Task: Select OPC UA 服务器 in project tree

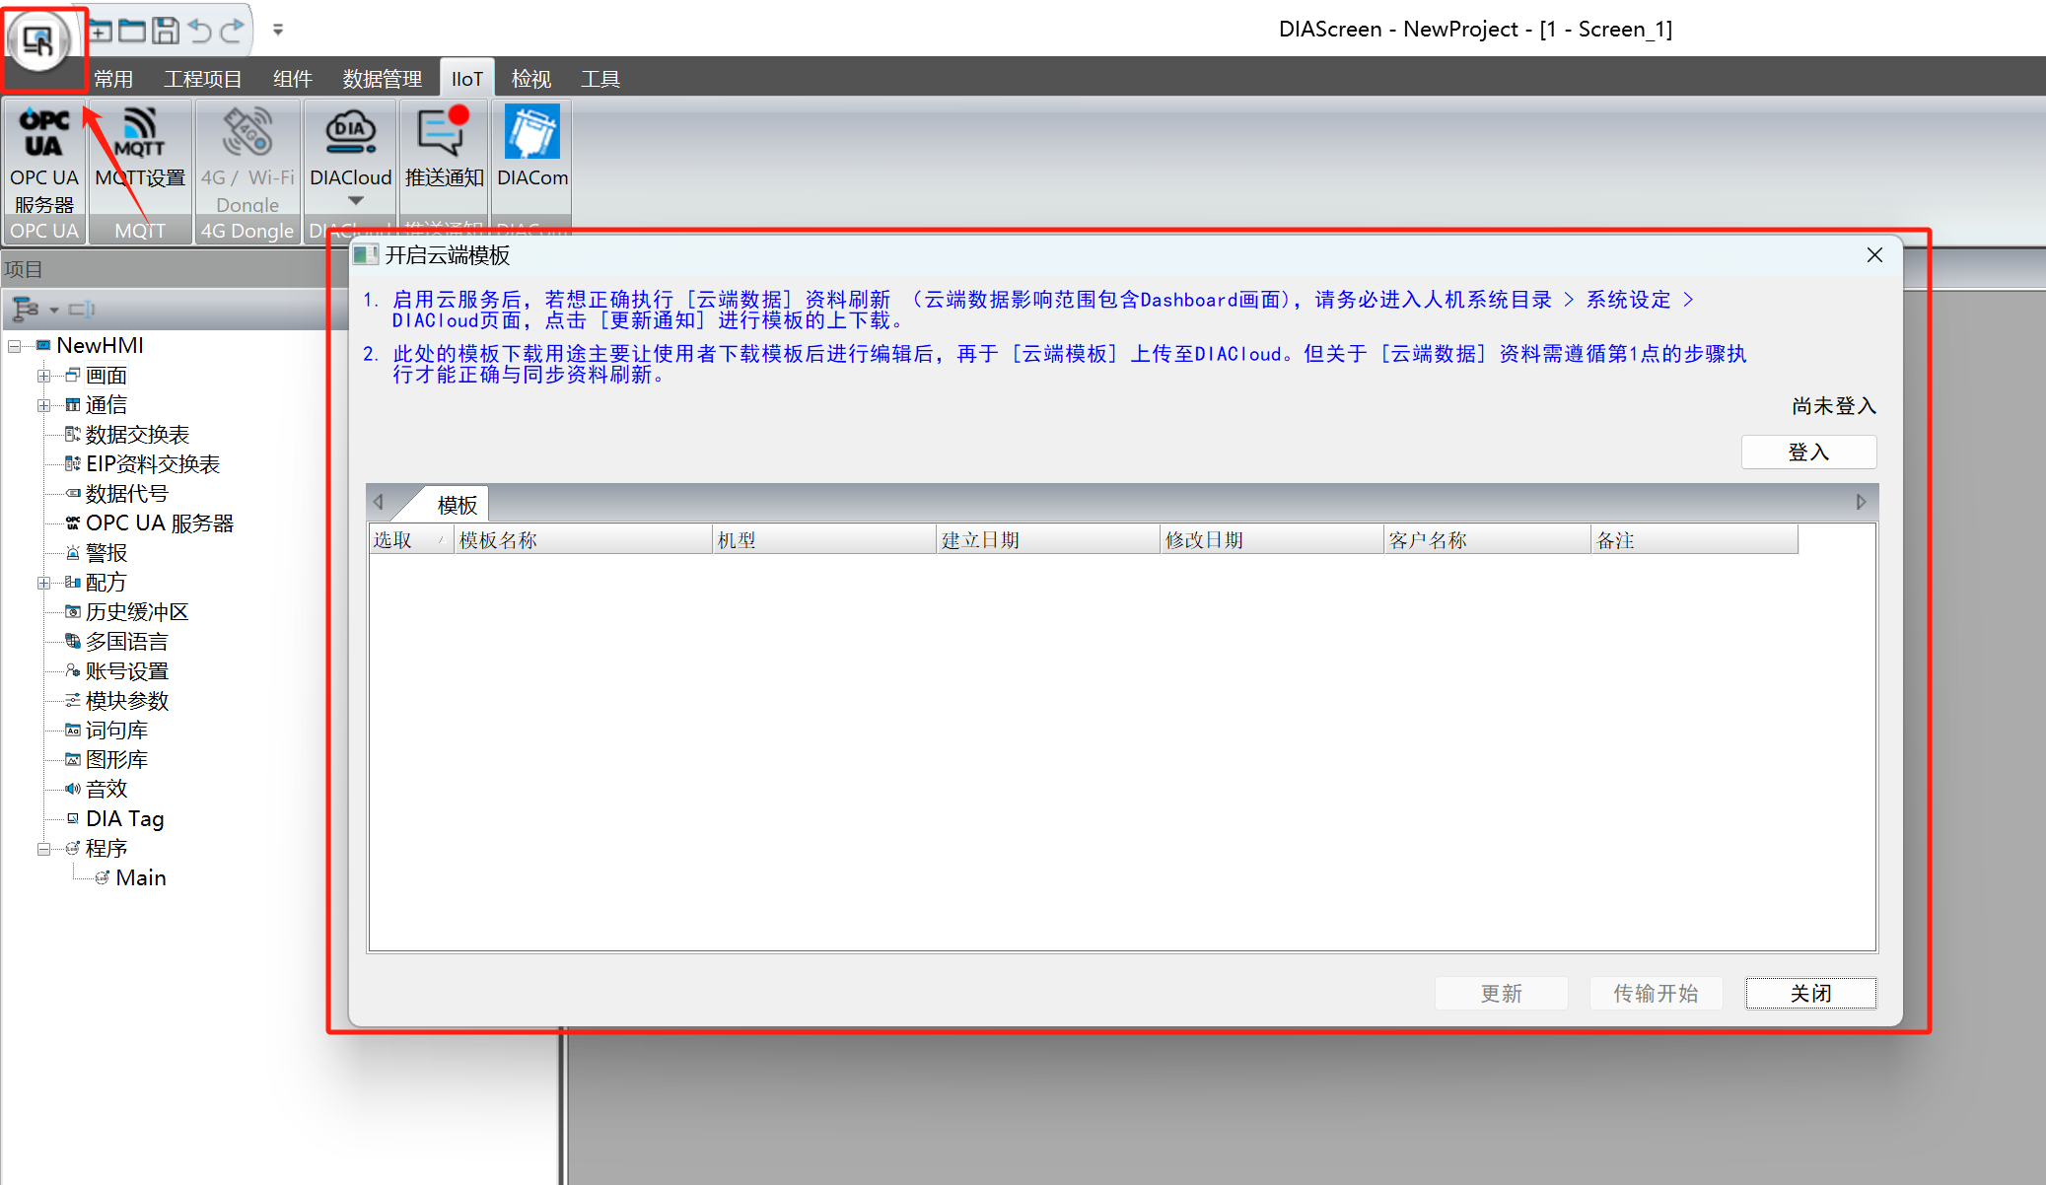Action: coord(160,523)
